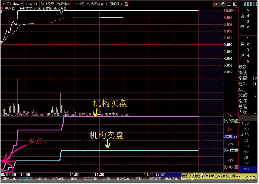Select the highlighted :58 row in the trade list

248,169
